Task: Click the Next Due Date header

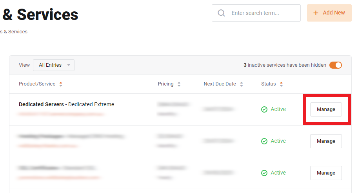Action: [x=220, y=84]
